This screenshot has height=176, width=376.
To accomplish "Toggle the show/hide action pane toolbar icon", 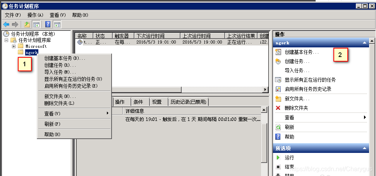I will coord(57,24).
